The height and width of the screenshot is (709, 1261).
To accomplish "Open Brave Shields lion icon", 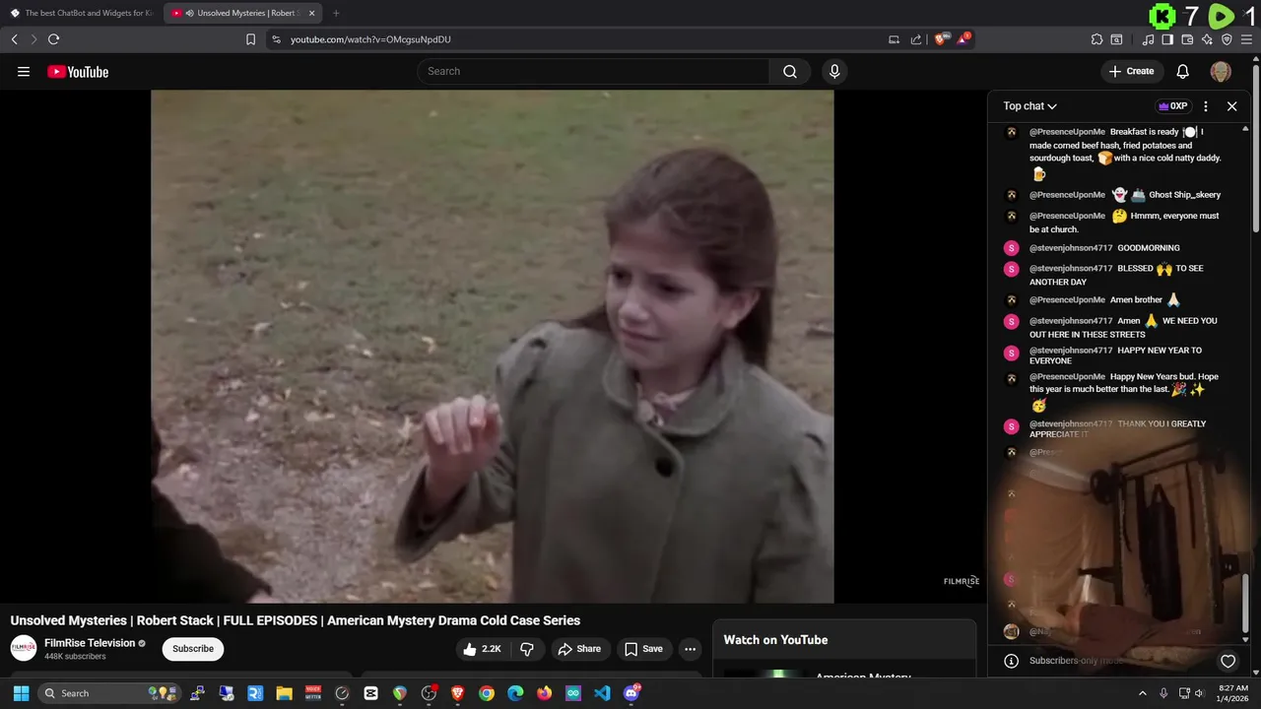I will coord(941,39).
